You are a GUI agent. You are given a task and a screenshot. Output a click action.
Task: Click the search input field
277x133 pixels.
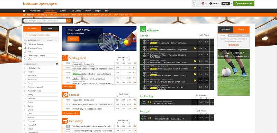pos(45,21)
